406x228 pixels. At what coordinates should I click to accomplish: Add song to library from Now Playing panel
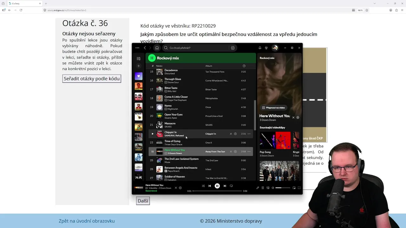pos(298,117)
